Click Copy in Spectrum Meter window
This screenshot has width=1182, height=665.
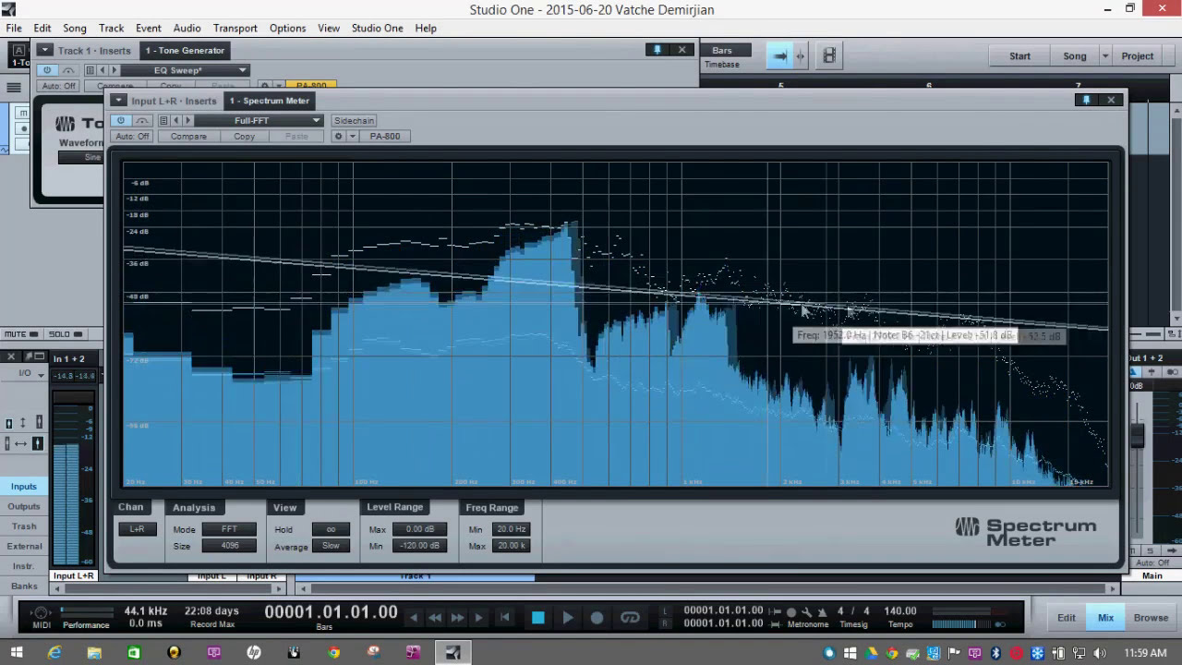[x=245, y=136]
